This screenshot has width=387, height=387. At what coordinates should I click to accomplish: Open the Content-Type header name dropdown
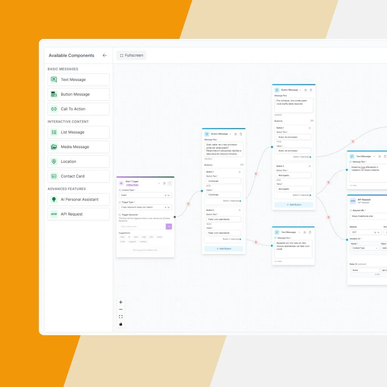[365, 248]
